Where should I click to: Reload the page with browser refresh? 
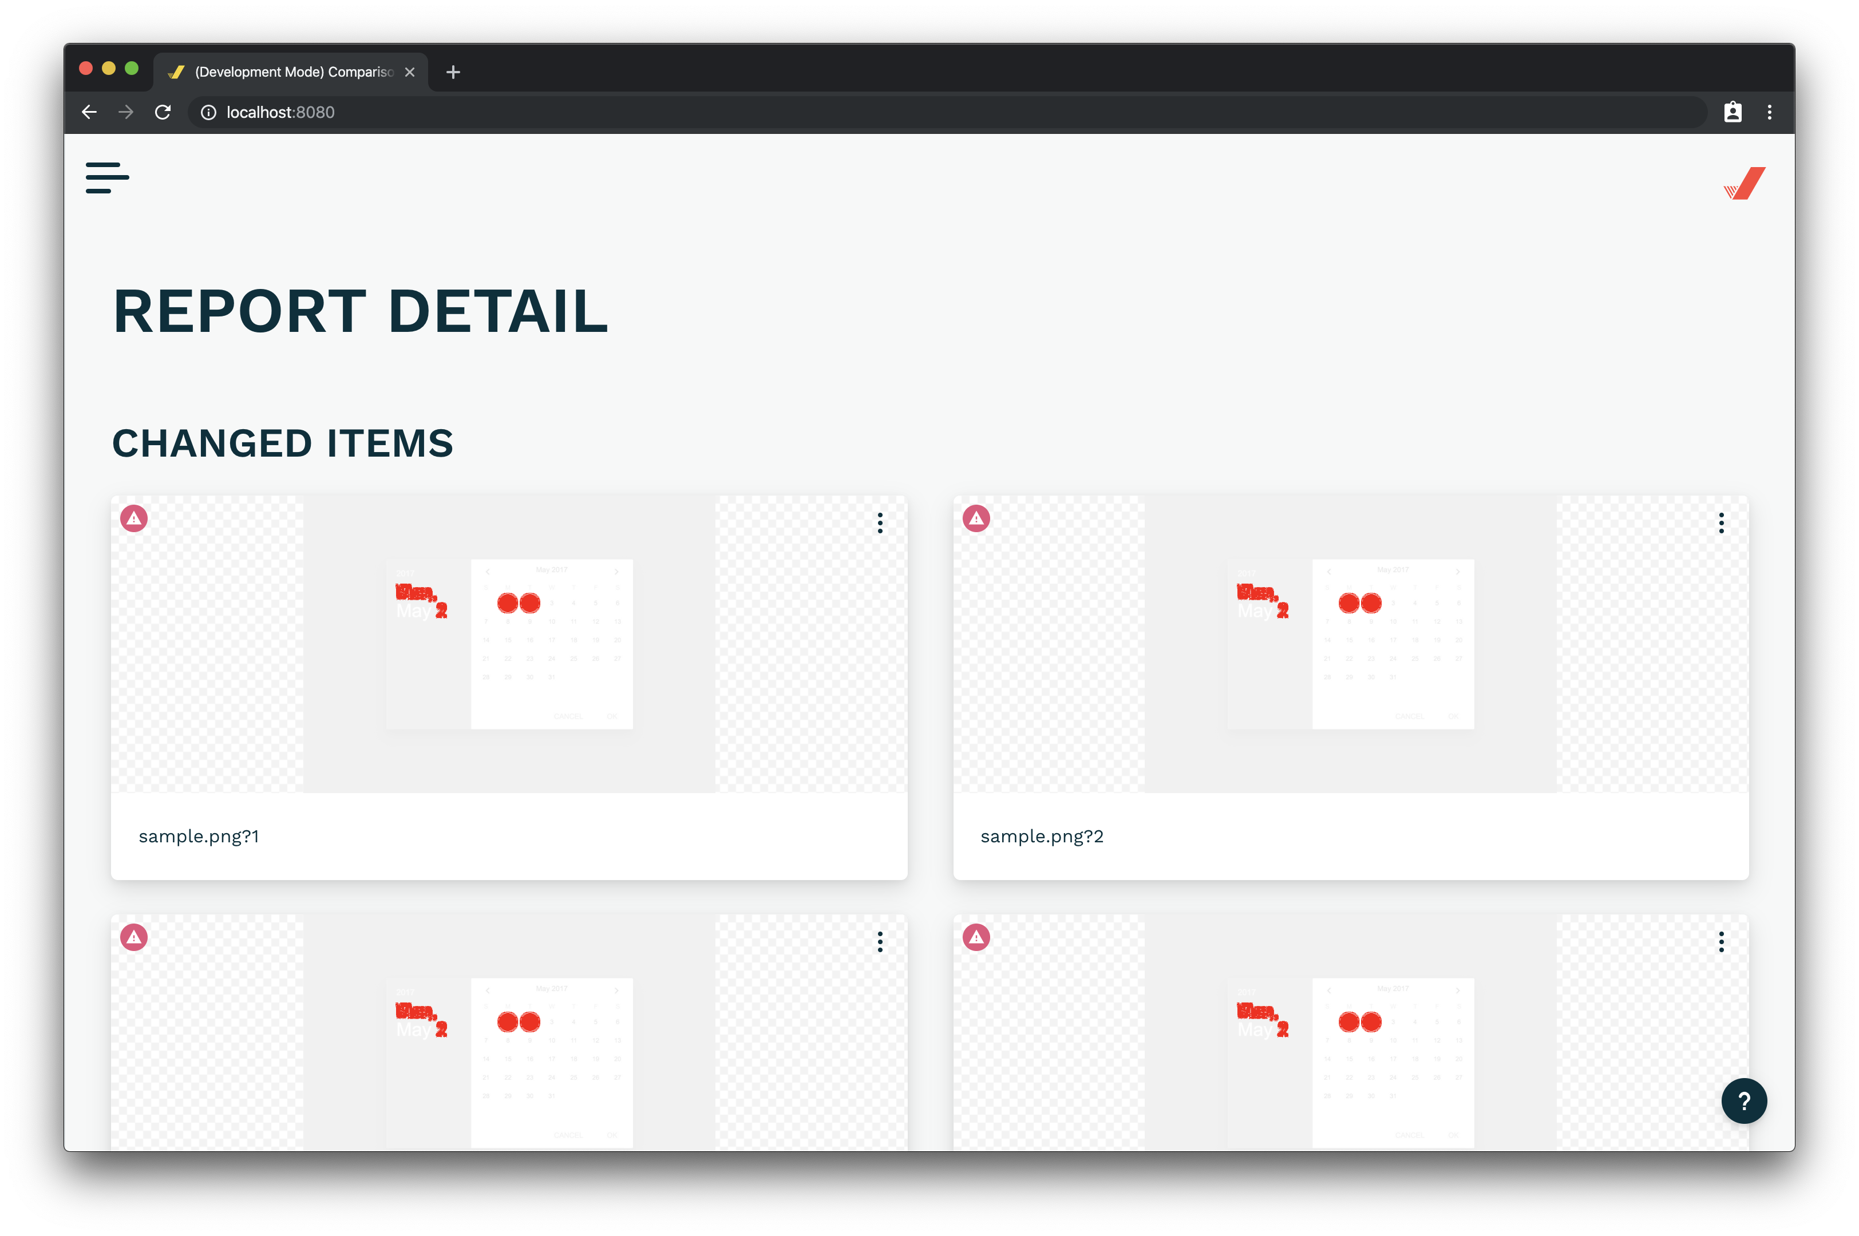coord(163,113)
